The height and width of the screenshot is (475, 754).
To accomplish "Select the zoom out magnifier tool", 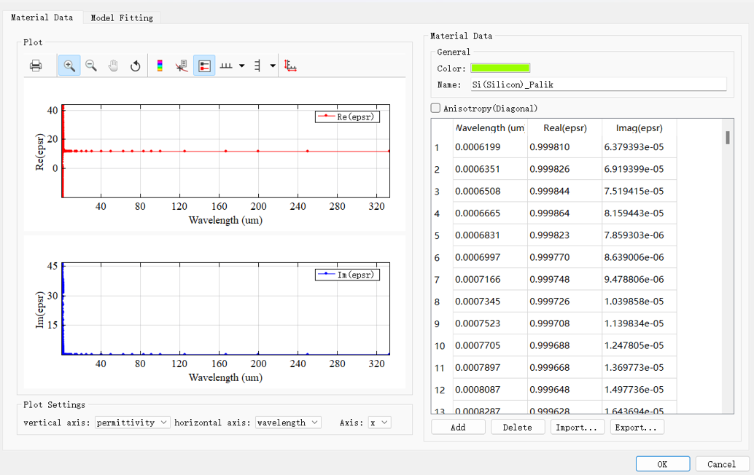I will click(x=91, y=66).
